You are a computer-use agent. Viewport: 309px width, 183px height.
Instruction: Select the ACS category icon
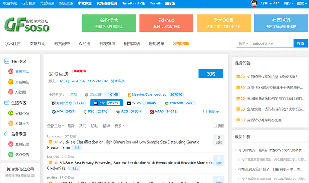click(x=118, y=111)
